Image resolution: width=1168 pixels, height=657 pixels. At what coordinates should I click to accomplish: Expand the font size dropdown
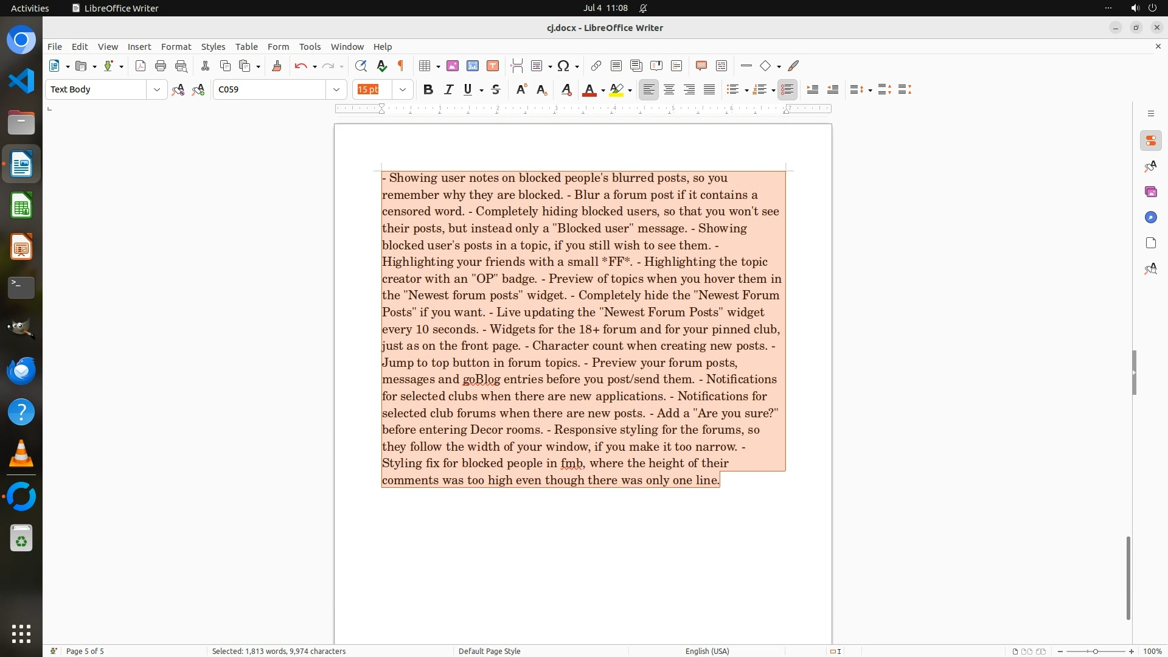[x=403, y=89]
